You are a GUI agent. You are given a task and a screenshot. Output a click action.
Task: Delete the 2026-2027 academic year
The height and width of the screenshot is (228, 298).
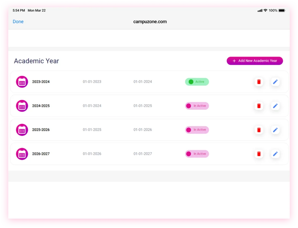[x=259, y=154]
